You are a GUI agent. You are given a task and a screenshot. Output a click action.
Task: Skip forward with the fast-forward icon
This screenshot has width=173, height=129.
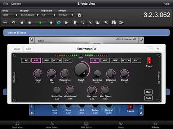pos(66,23)
